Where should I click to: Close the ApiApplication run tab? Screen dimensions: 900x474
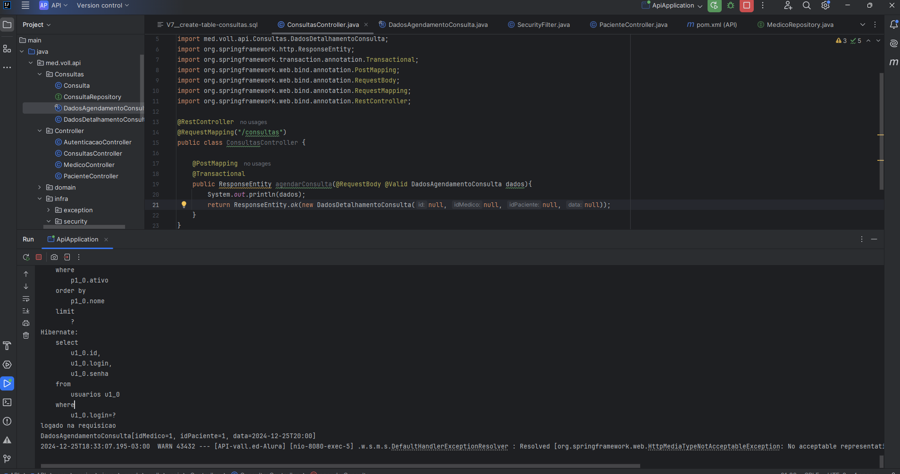pos(106,240)
